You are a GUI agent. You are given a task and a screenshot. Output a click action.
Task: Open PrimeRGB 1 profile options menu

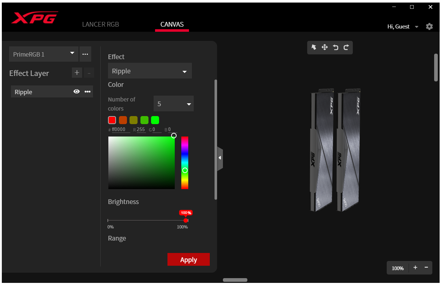click(85, 54)
